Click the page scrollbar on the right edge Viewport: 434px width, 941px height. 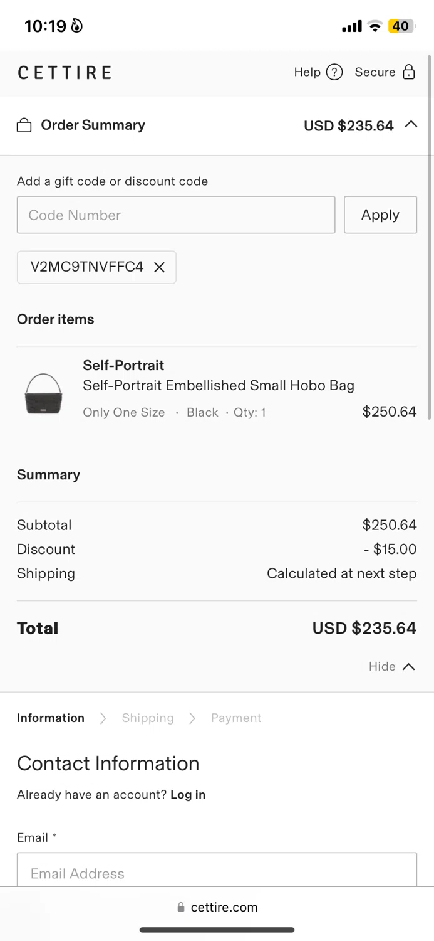(430, 237)
